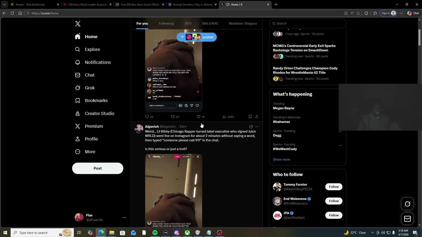Like the post with 1K likes

click(x=201, y=117)
